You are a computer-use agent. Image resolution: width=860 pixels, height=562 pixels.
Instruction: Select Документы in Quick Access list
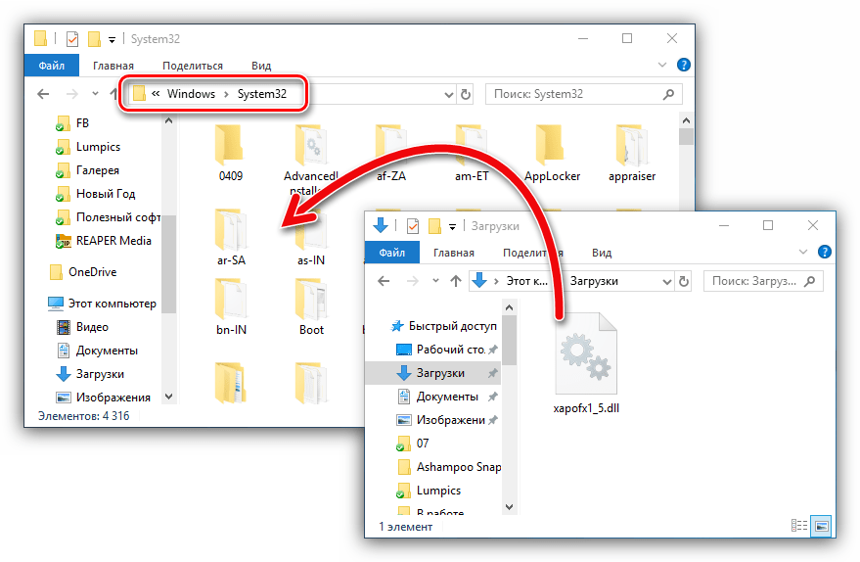(x=447, y=397)
